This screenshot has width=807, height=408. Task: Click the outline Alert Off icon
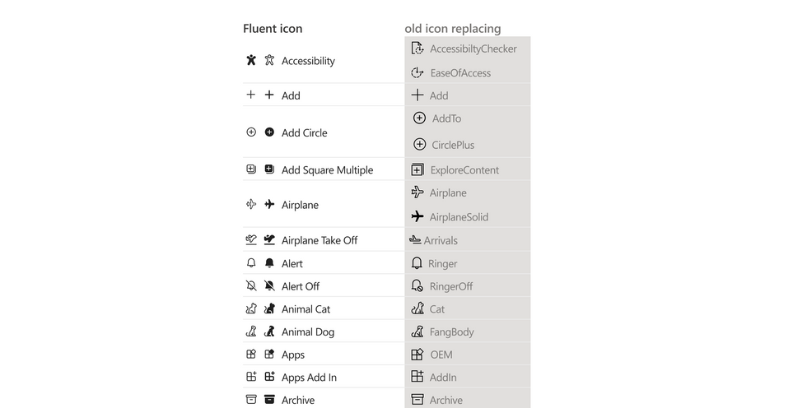[251, 285]
